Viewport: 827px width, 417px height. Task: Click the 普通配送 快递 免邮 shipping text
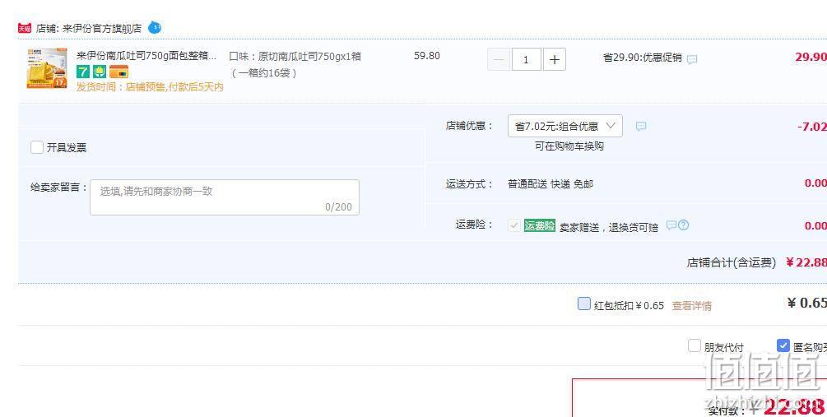pyautogui.click(x=551, y=184)
